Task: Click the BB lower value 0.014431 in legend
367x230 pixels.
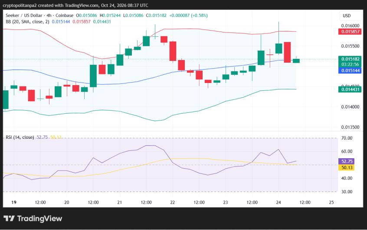Action: [102, 22]
